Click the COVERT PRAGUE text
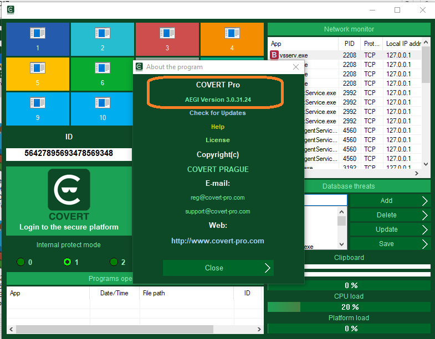 218,169
